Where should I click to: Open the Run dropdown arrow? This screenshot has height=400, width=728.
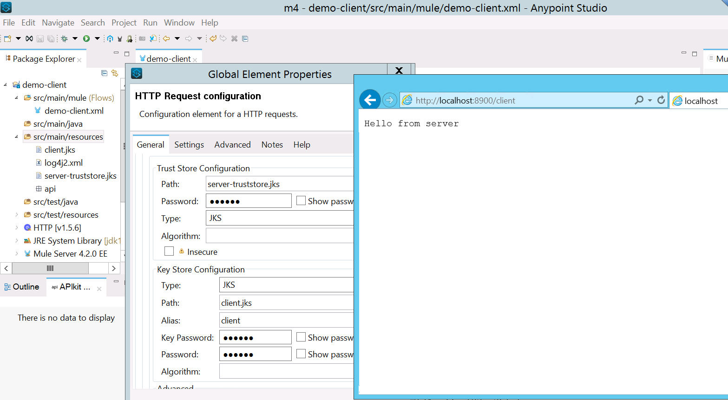tap(97, 39)
